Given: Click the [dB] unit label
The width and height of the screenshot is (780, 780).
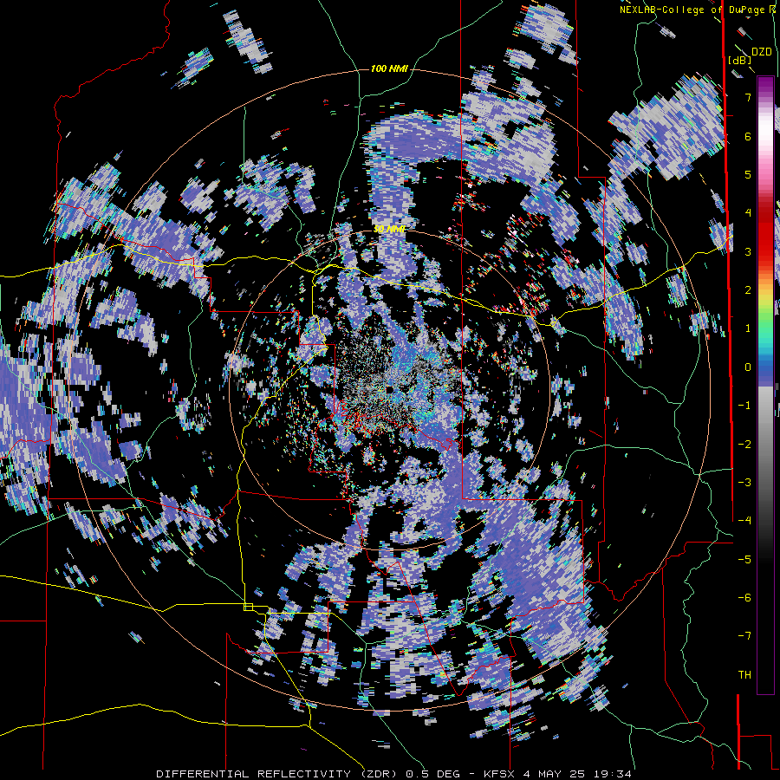Looking at the screenshot, I should click(x=740, y=61).
